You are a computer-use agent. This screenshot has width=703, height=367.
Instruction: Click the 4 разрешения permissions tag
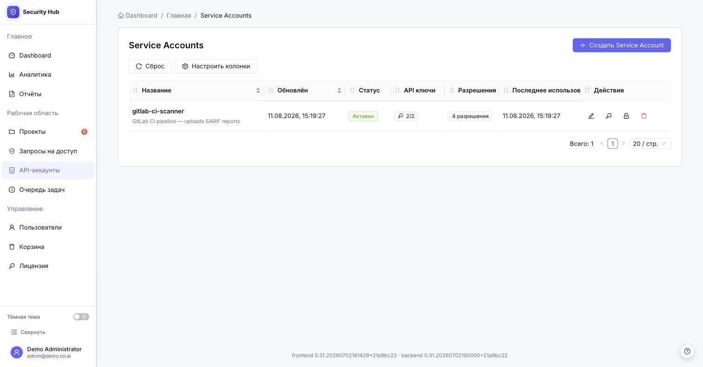470,116
